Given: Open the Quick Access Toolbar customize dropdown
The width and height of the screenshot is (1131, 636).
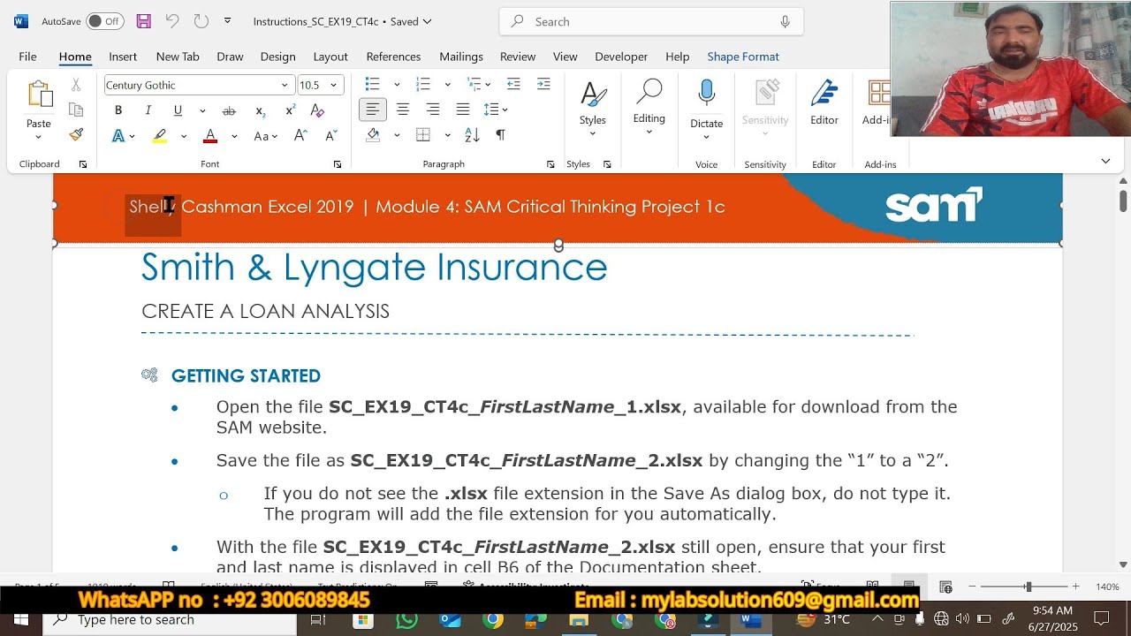Looking at the screenshot, I should 227,21.
